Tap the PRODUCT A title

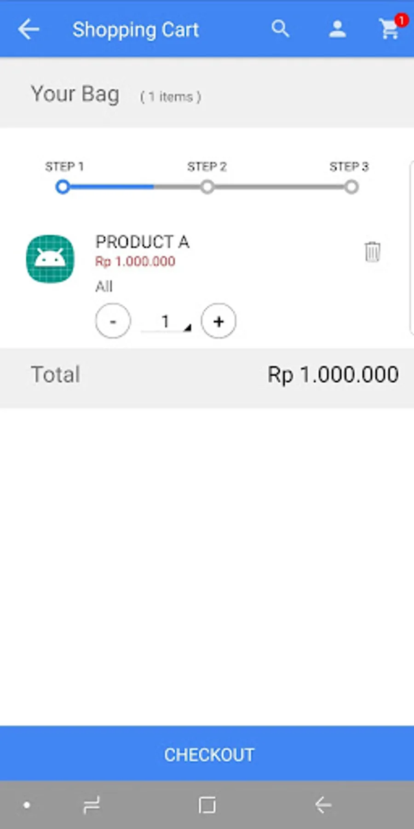(142, 242)
